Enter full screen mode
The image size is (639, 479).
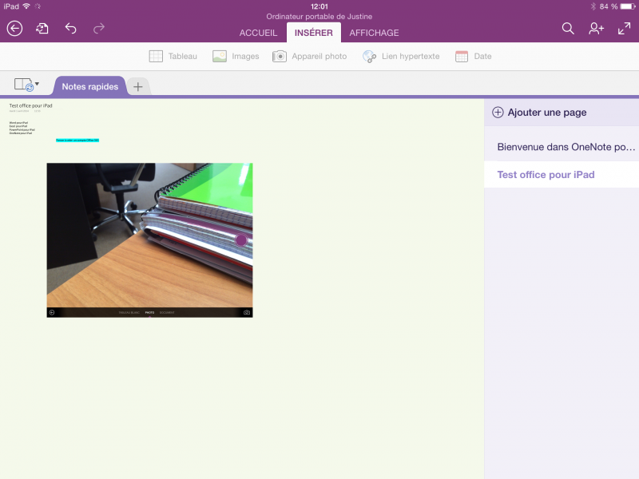point(624,29)
